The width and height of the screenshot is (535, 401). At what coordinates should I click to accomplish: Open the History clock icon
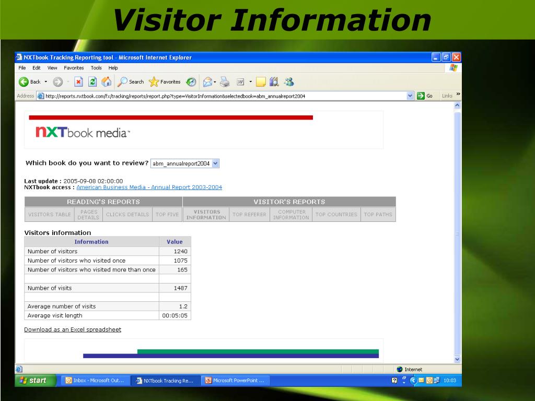pyautogui.click(x=191, y=82)
